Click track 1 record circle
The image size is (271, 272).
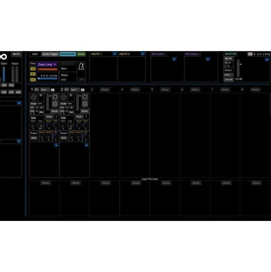[34, 97]
